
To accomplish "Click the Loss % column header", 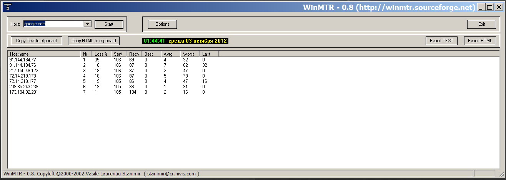I will [102, 54].
